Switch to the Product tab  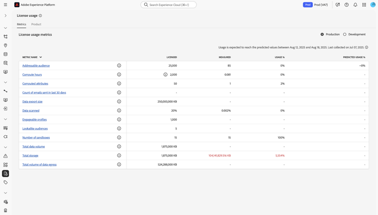coord(36,24)
